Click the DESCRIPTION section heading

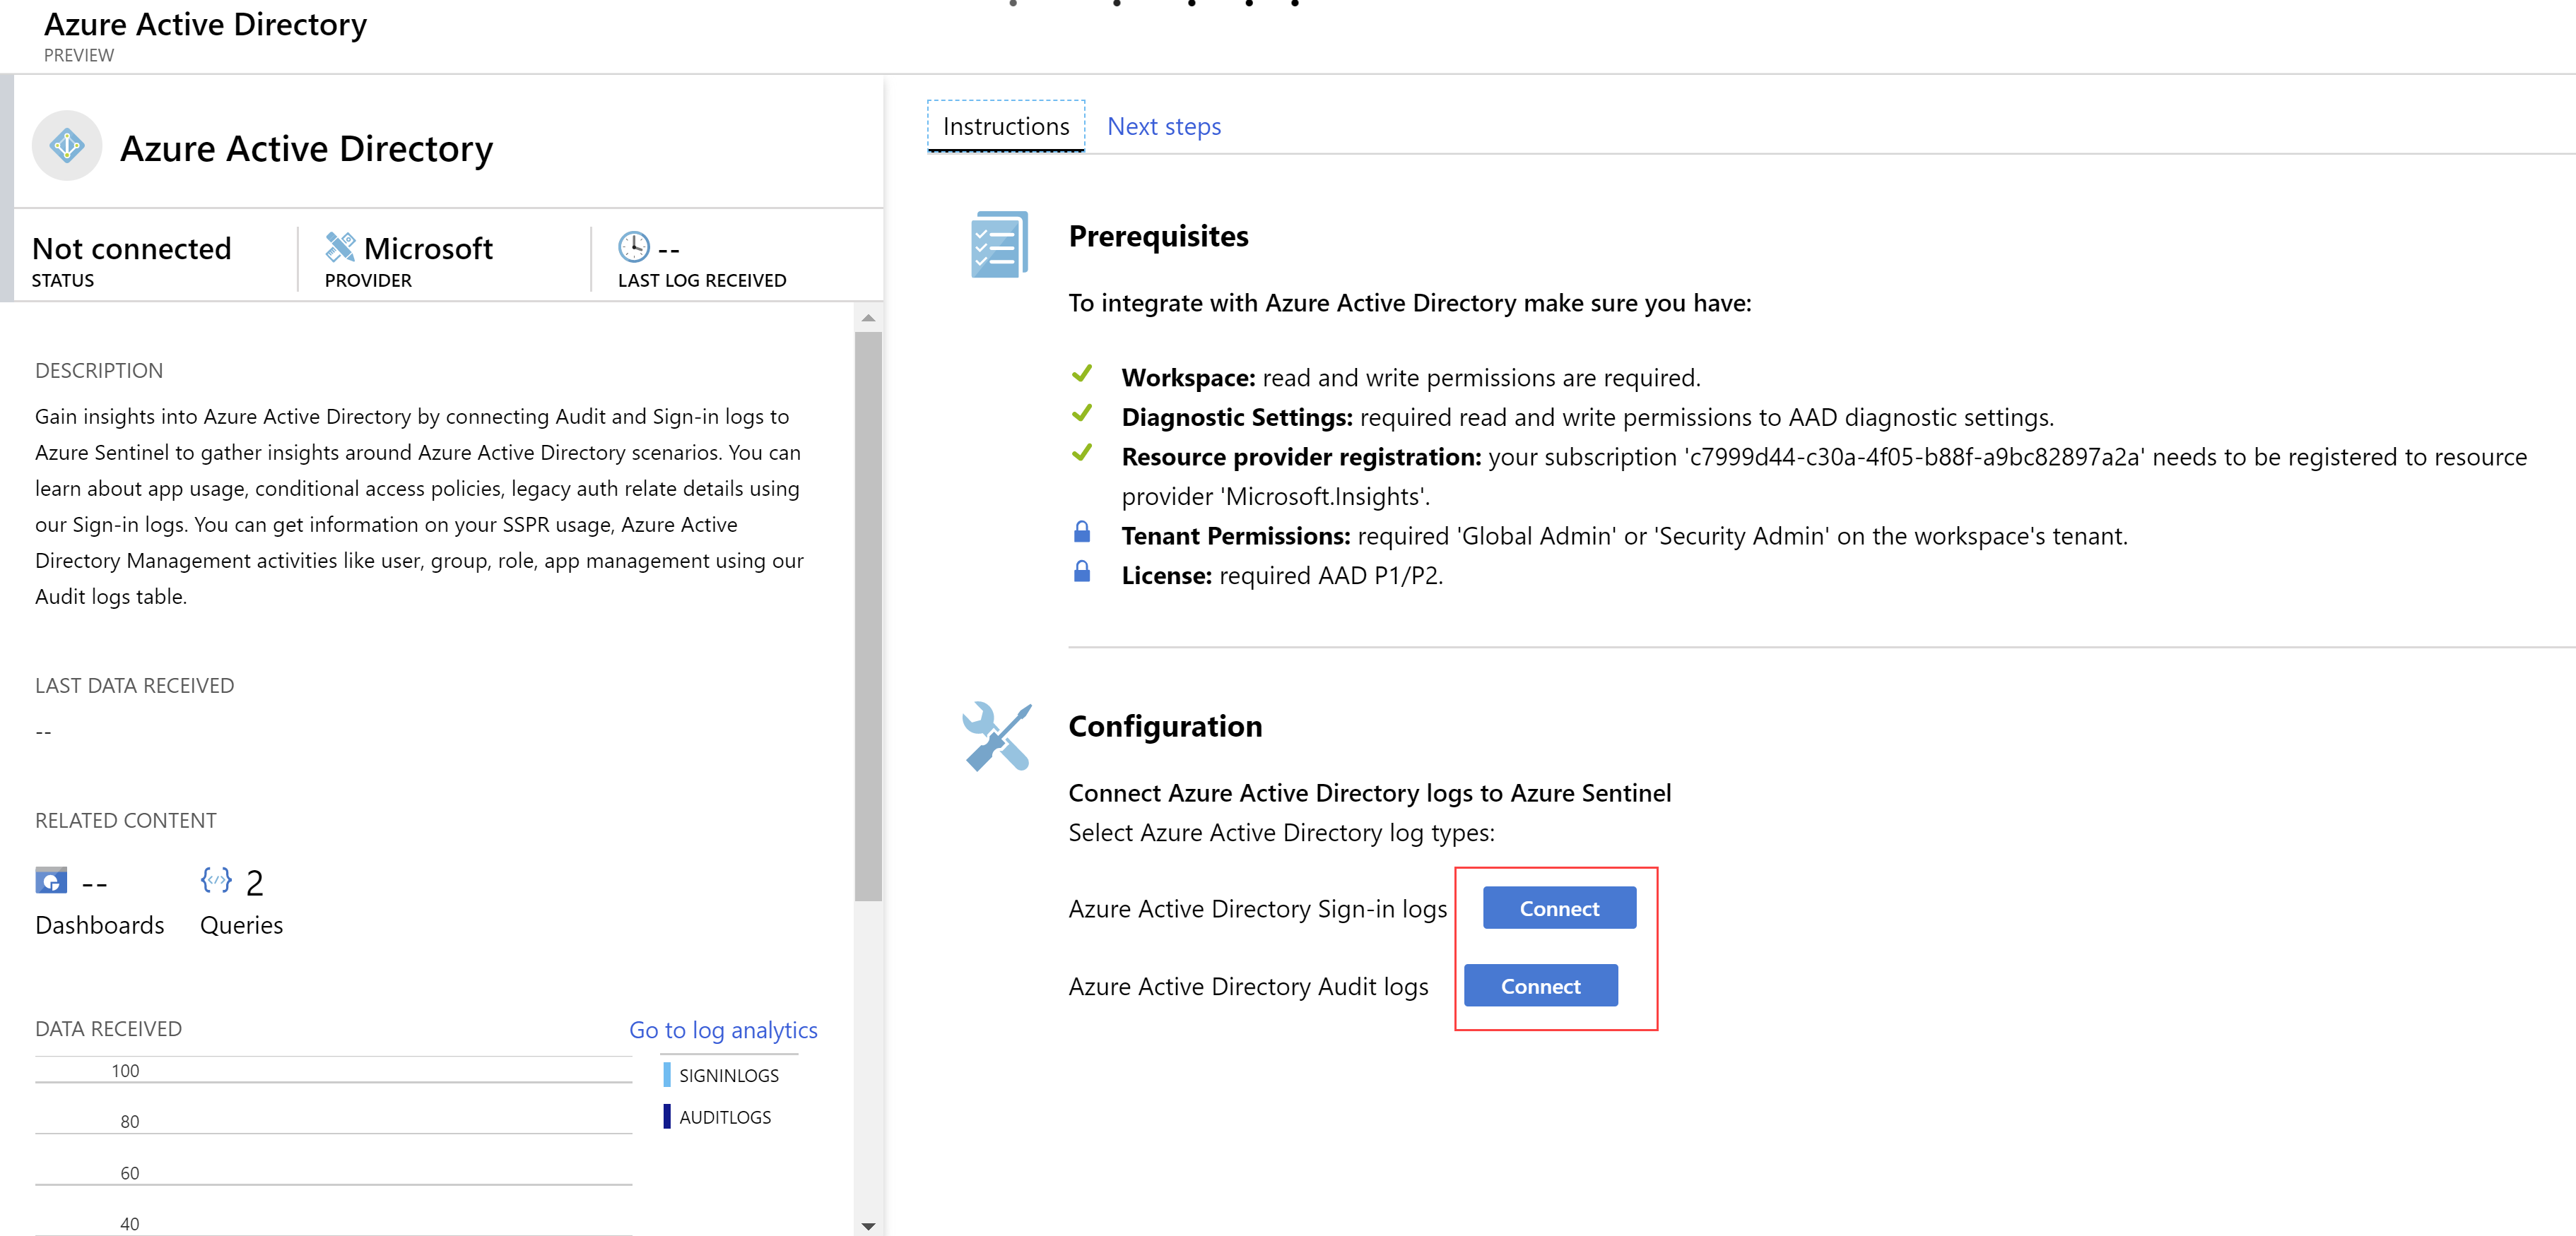point(99,371)
